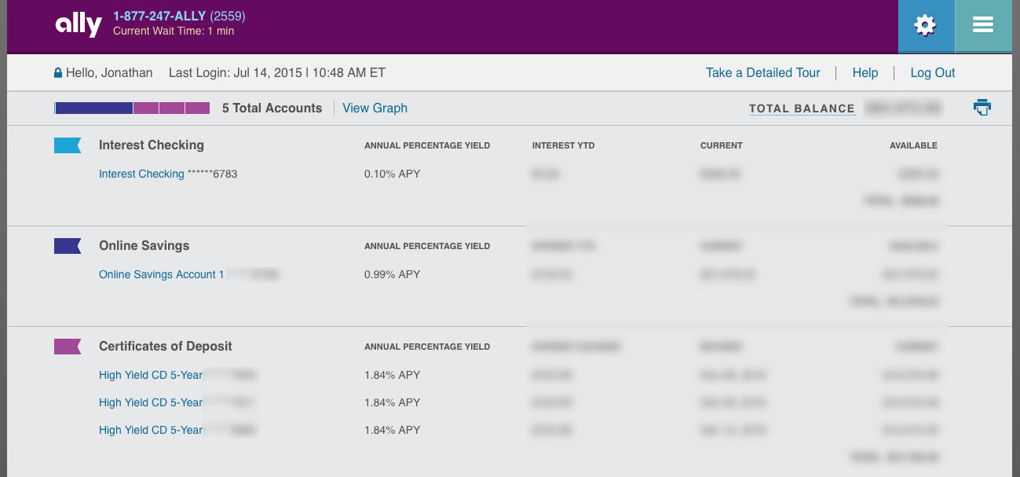Image resolution: width=1020 pixels, height=477 pixels.
Task: Click Log Out
Action: 932,73
